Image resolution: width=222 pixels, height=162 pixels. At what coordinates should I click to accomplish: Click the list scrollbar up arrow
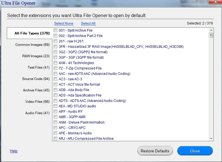(211, 30)
